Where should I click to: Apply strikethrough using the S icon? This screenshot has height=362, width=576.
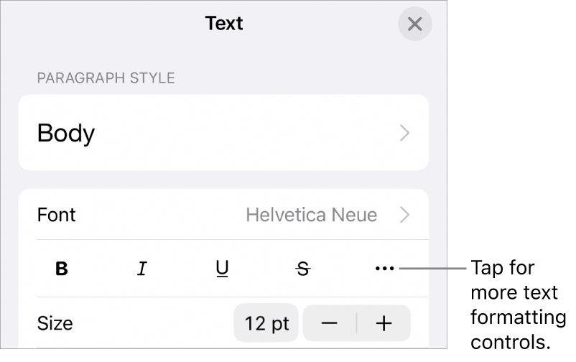[x=303, y=269]
